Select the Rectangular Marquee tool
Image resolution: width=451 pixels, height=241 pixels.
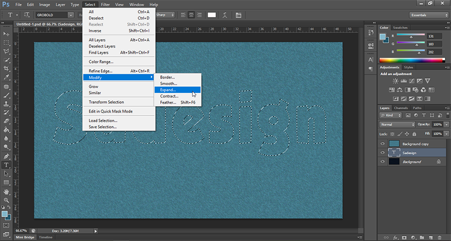pyautogui.click(x=6, y=43)
